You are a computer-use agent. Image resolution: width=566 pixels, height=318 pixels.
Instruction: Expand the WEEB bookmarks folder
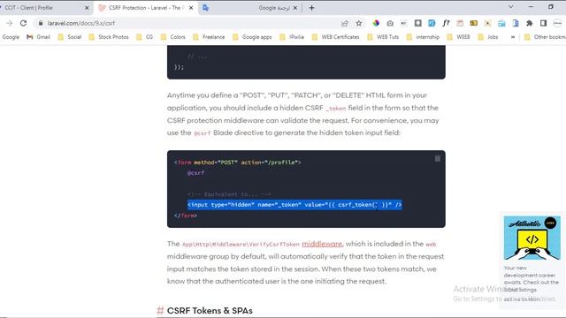458,37
